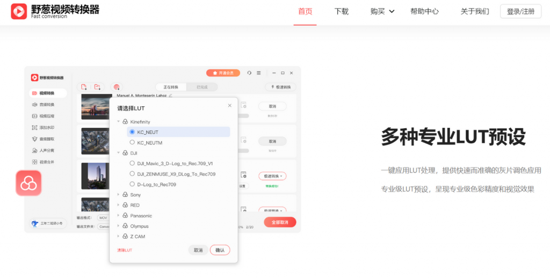550x278 pixels.
Task: Open file settings icon on first video row
Action: click(x=243, y=105)
